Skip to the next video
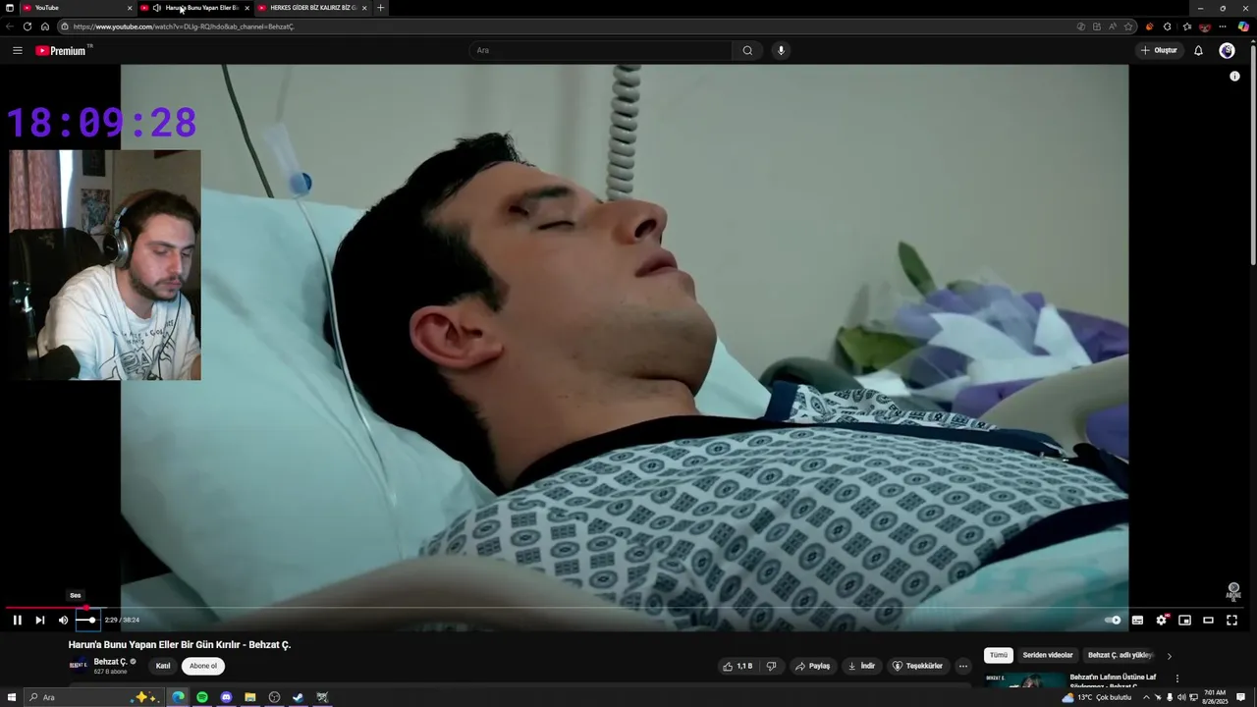Screen dimensions: 1257x707 tap(39, 620)
